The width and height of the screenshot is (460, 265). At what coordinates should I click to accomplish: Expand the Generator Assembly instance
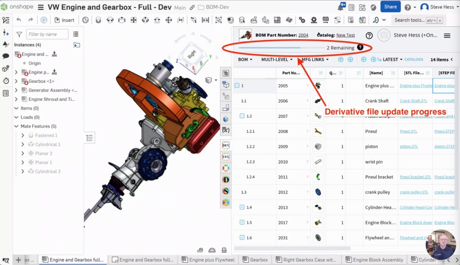[x=16, y=90]
